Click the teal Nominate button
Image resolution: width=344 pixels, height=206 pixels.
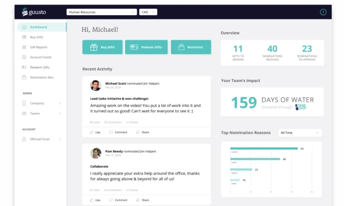(x=191, y=47)
